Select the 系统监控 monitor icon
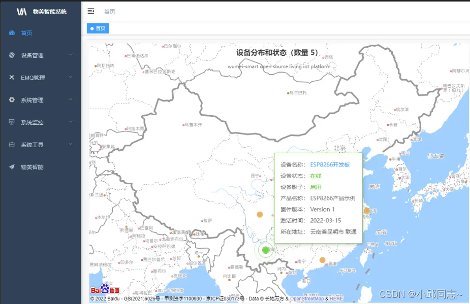The width and height of the screenshot is (470, 304). click(x=12, y=122)
